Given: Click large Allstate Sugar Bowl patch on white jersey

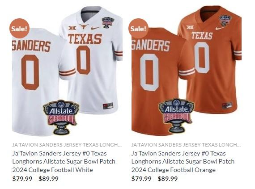Looking at the screenshot, I should [61, 117].
